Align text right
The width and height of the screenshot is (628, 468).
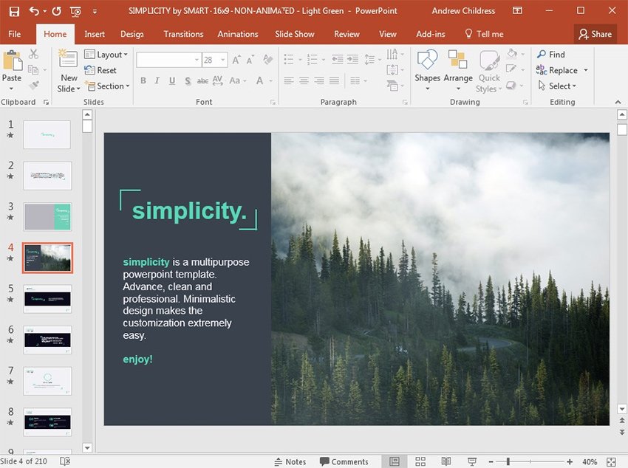(x=319, y=80)
